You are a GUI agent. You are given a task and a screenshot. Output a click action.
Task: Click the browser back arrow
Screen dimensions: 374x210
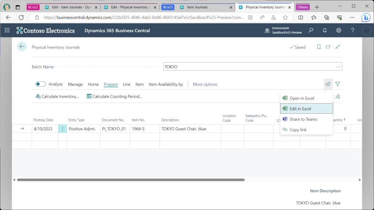coord(8,17)
